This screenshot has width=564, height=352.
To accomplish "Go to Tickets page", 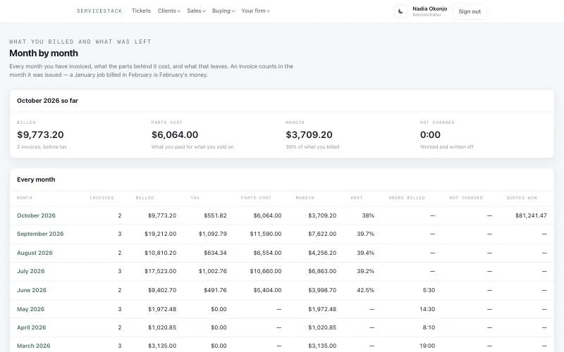I will pyautogui.click(x=141, y=11).
